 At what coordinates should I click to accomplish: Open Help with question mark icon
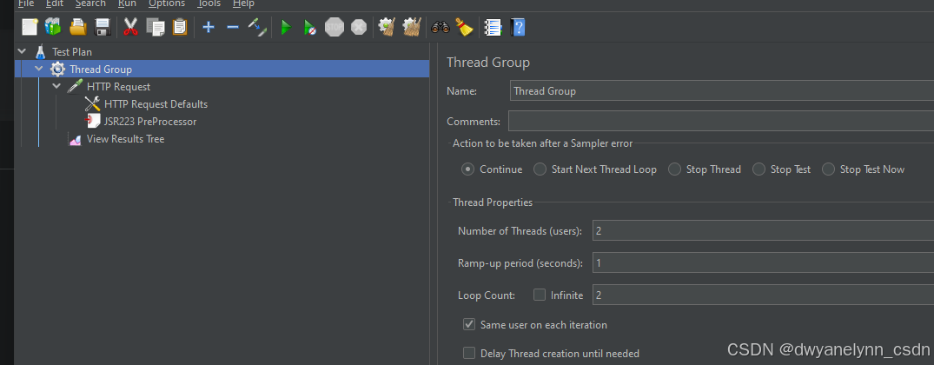[518, 28]
